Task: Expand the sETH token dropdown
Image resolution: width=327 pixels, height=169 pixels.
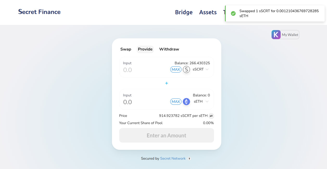Action: (207, 102)
